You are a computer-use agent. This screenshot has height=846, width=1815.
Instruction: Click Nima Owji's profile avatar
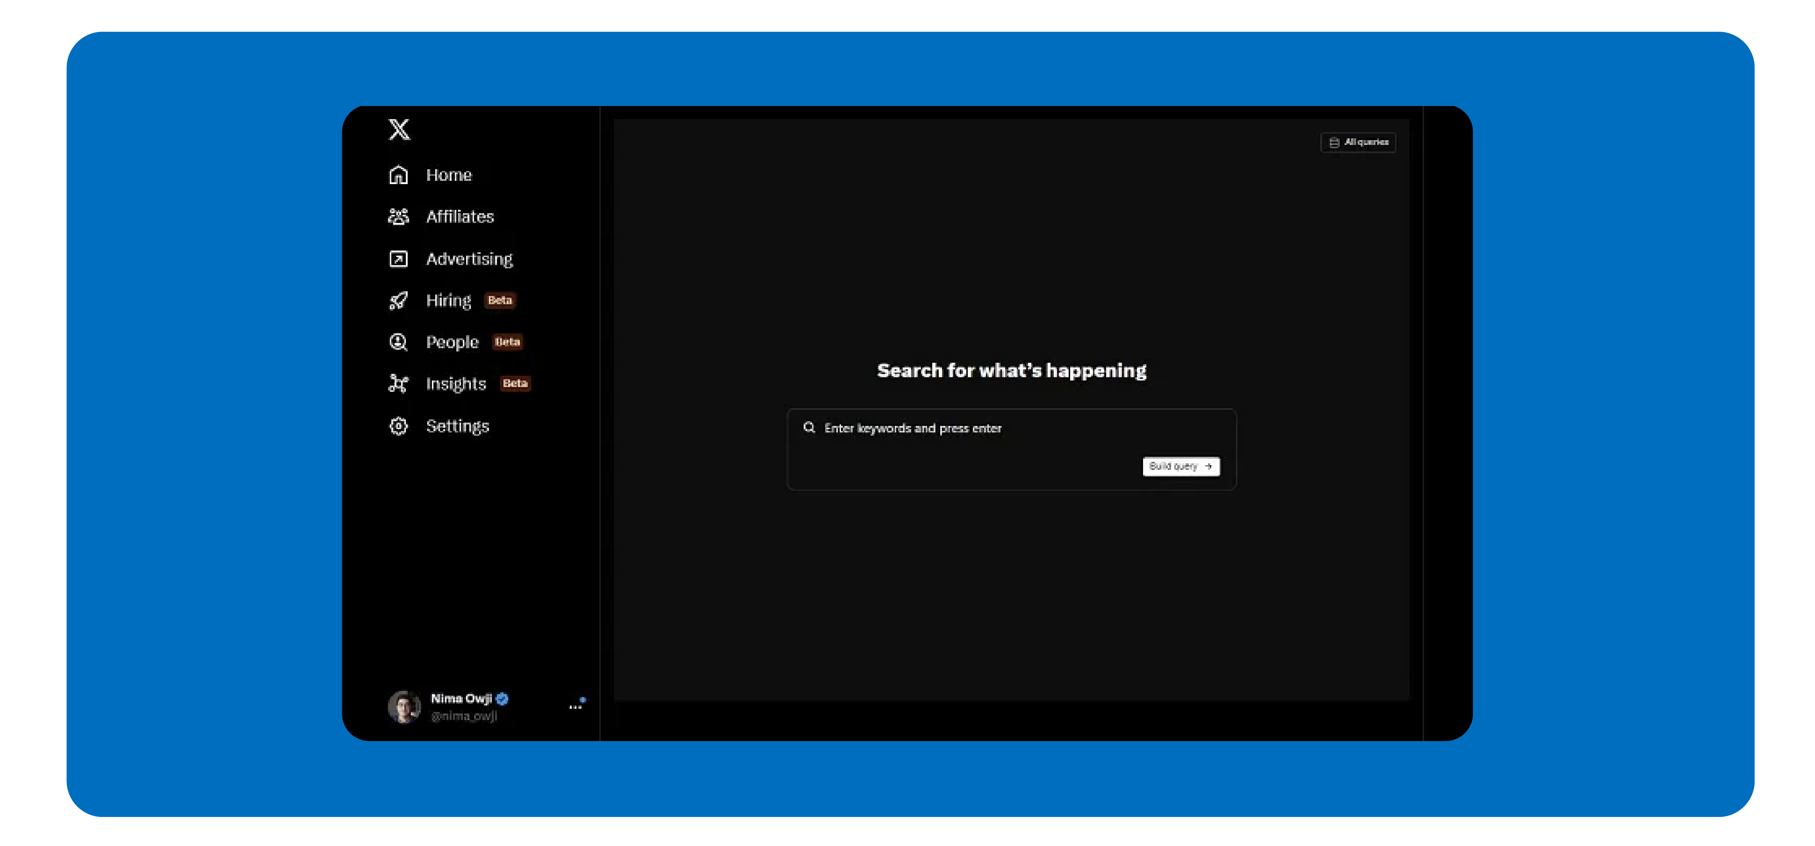coord(404,707)
